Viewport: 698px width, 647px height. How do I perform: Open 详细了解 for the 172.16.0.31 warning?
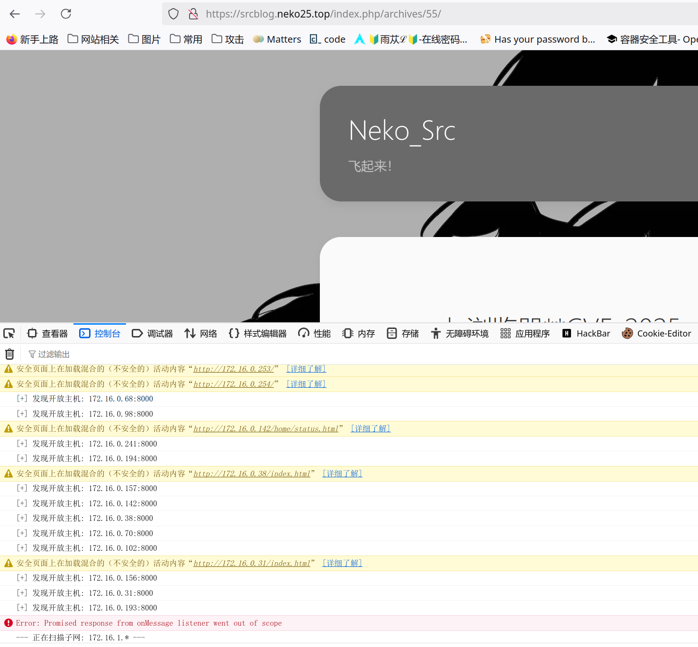342,563
